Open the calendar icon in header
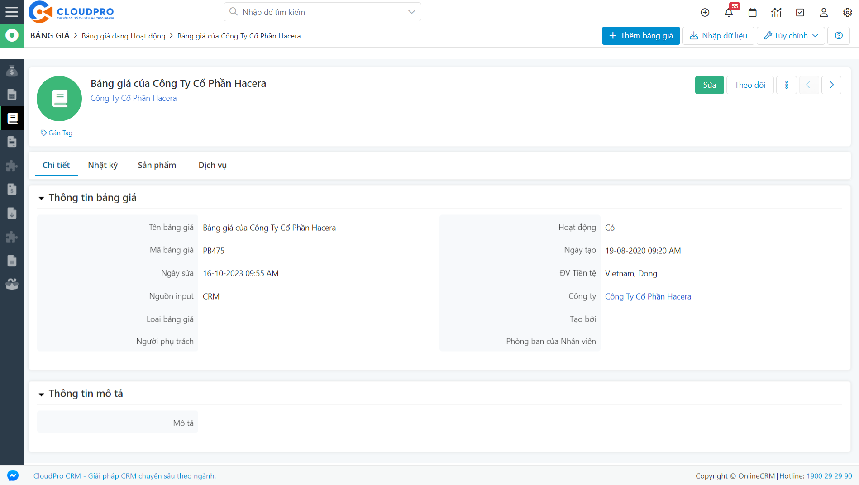Screen dimensions: 859x485 (x=753, y=12)
